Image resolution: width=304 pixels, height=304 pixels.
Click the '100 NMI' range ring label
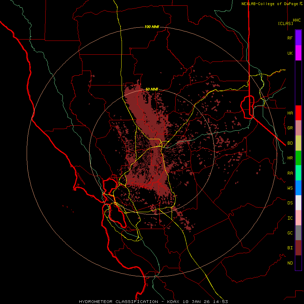point(152,27)
